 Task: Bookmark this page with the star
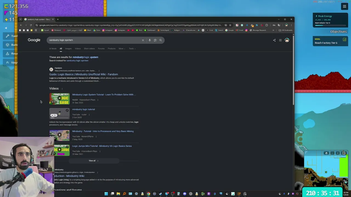pos(230,25)
